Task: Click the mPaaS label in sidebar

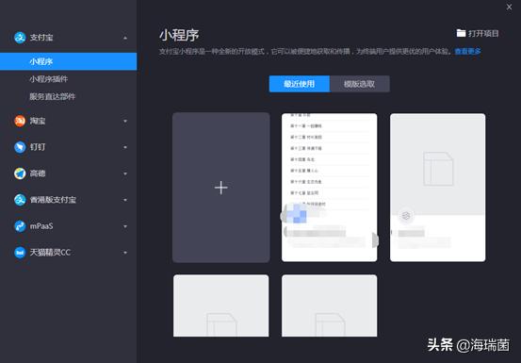Action: 41,226
